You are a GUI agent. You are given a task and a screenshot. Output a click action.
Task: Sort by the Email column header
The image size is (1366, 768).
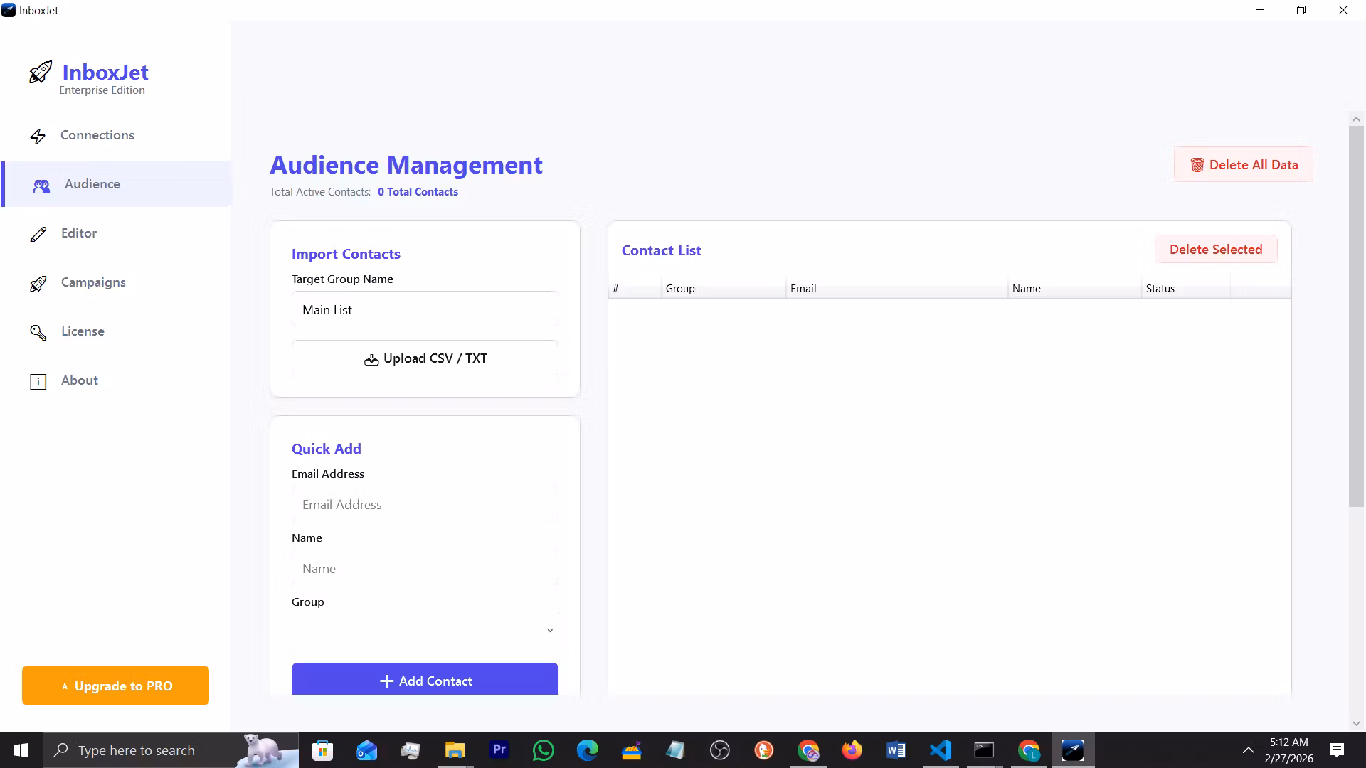tap(896, 288)
